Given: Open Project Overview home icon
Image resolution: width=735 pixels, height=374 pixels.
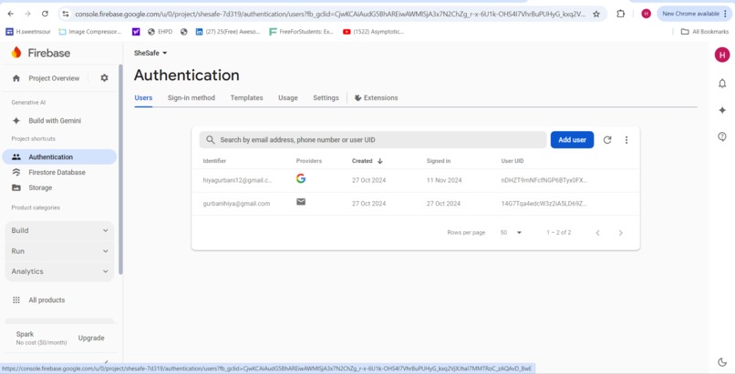Looking at the screenshot, I should coord(16,78).
